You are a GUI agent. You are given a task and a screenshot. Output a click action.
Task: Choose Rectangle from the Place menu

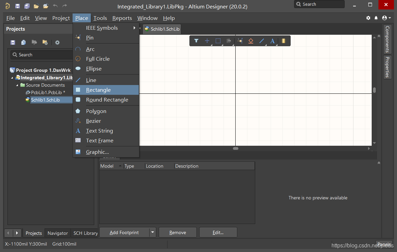tap(98, 90)
